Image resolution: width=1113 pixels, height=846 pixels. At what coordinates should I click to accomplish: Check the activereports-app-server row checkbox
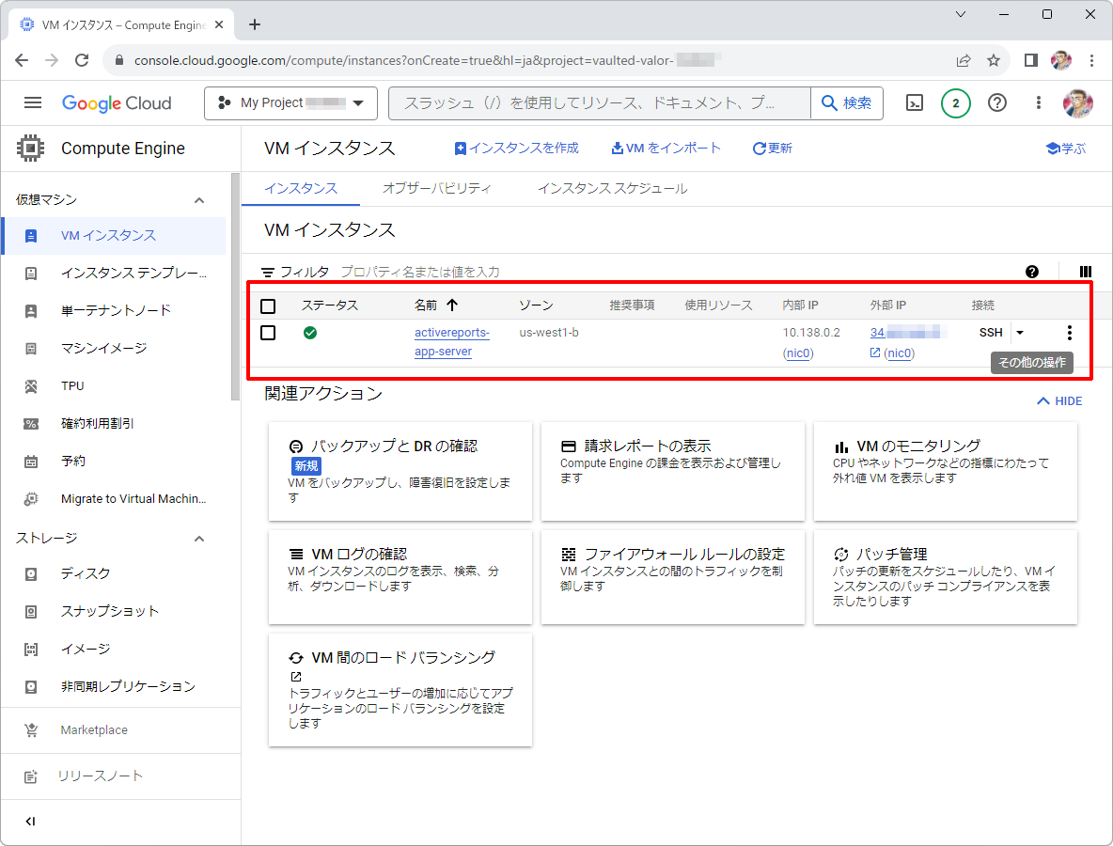click(x=268, y=333)
